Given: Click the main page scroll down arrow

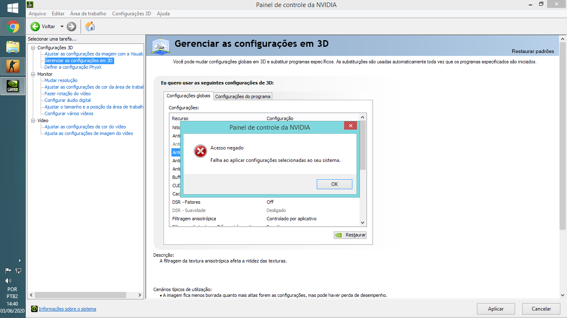Looking at the screenshot, I should click(x=563, y=295).
